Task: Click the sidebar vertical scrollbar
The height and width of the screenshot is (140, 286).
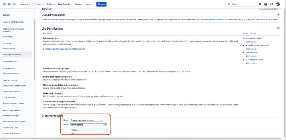Action: coord(35,50)
